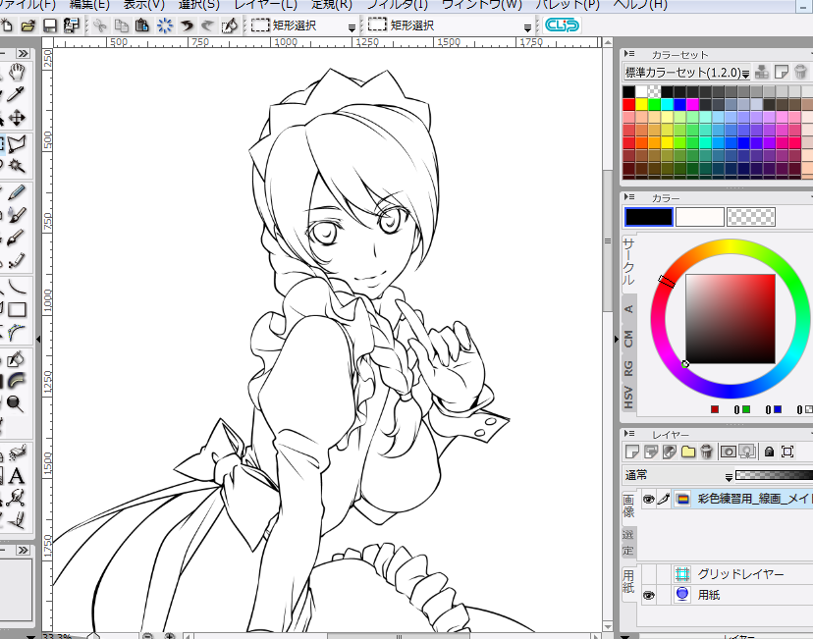Toggle the layer lock icon
Screen dimensions: 813x639
[x=769, y=452]
